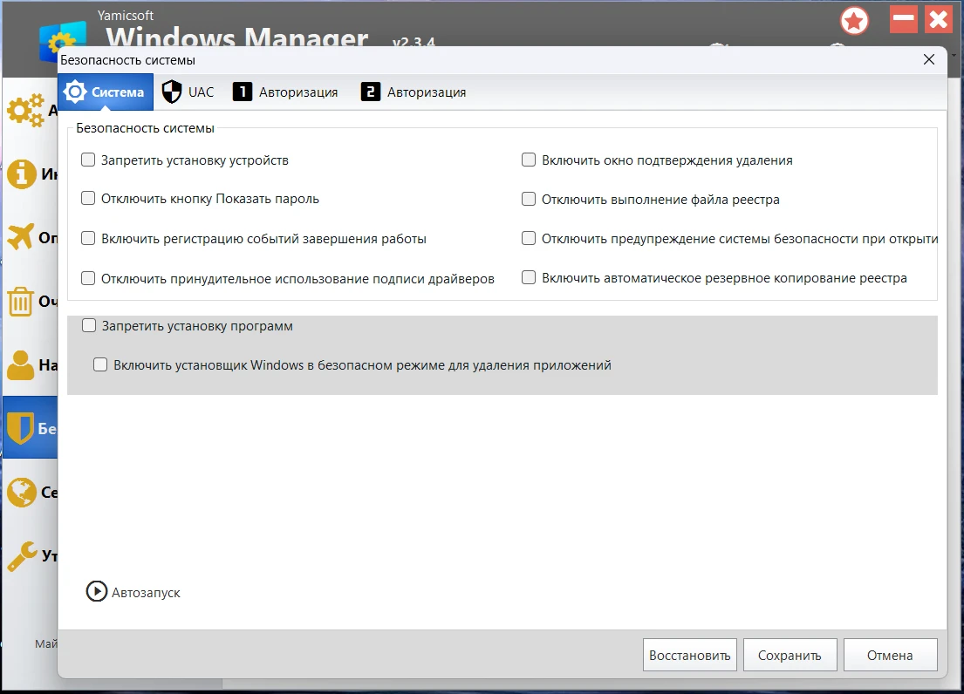
Task: Click the gears icon in the sidebar
Action: click(25, 111)
